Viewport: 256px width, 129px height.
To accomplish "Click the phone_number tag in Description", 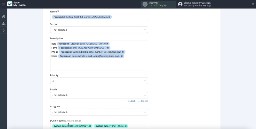I will pyautogui.click(x=92, y=52).
